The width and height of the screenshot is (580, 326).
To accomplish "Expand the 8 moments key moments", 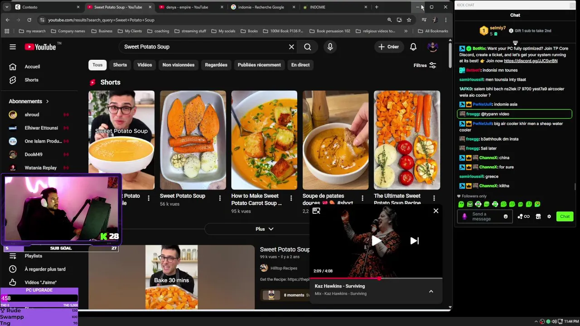I will pos(294,295).
